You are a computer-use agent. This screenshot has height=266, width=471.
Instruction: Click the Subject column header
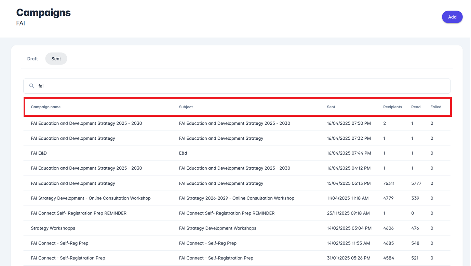186,107
